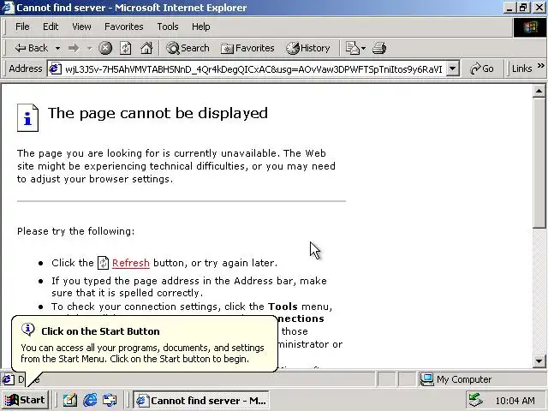Viewport: 548px width, 411px height.
Task: Restore down the Internet Explorer window
Action: [523, 8]
